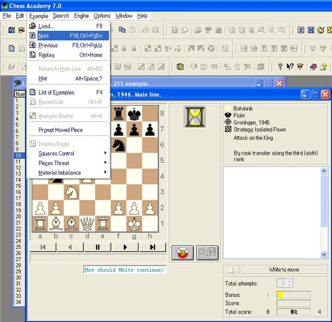Expand the Pieces Threat submenu
This screenshot has height=322, width=332.
tap(68, 163)
